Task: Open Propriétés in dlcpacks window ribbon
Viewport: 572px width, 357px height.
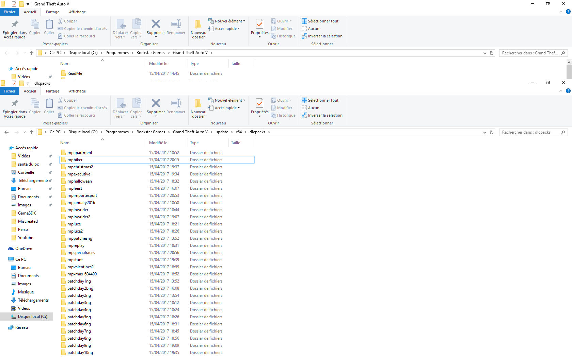Action: click(259, 108)
